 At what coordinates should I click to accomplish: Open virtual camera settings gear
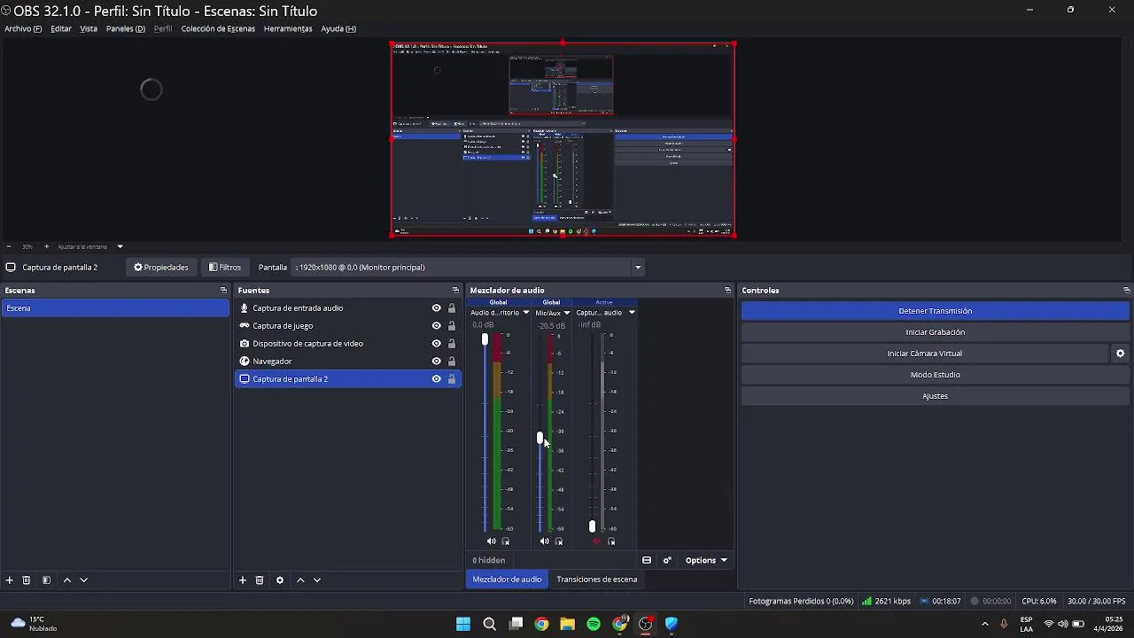pos(1121,354)
